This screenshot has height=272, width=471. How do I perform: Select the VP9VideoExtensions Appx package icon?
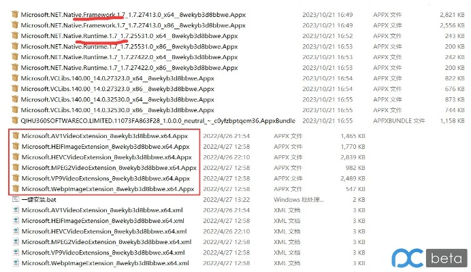pos(16,178)
